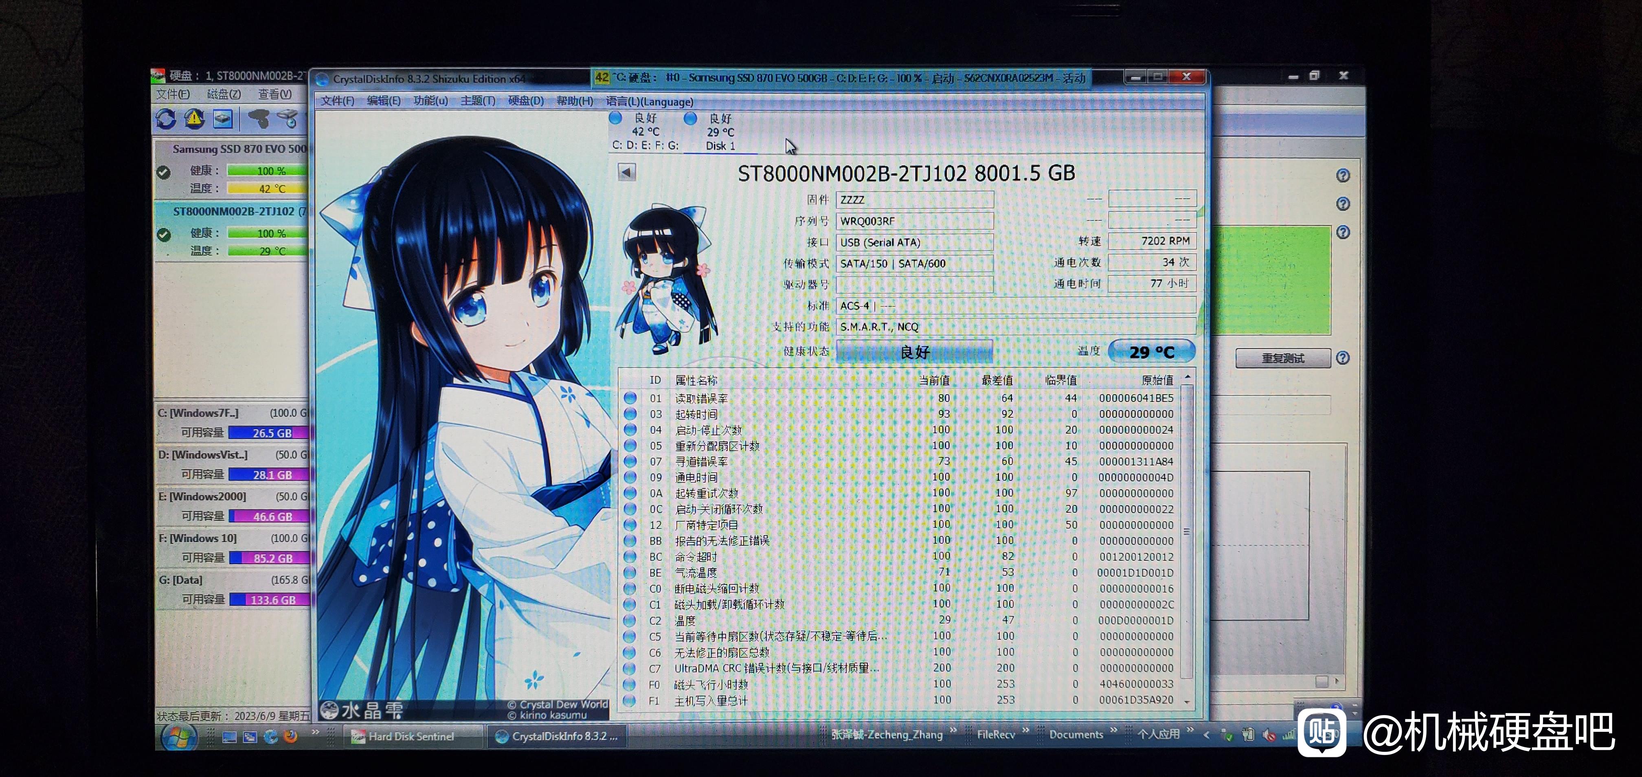The image size is (1642, 777).
Task: Open CrystalDiskInfo 文件(F) menu
Action: pyautogui.click(x=337, y=101)
